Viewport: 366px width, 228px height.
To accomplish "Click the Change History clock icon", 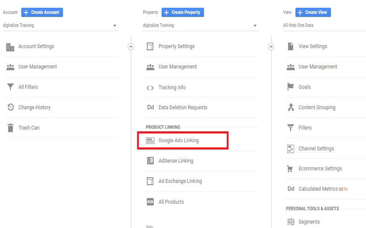I will tap(10, 108).
